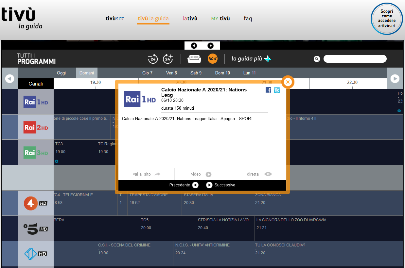
Task: Click 'Scopri come accedere a tivùsat' badge
Action: point(387,19)
